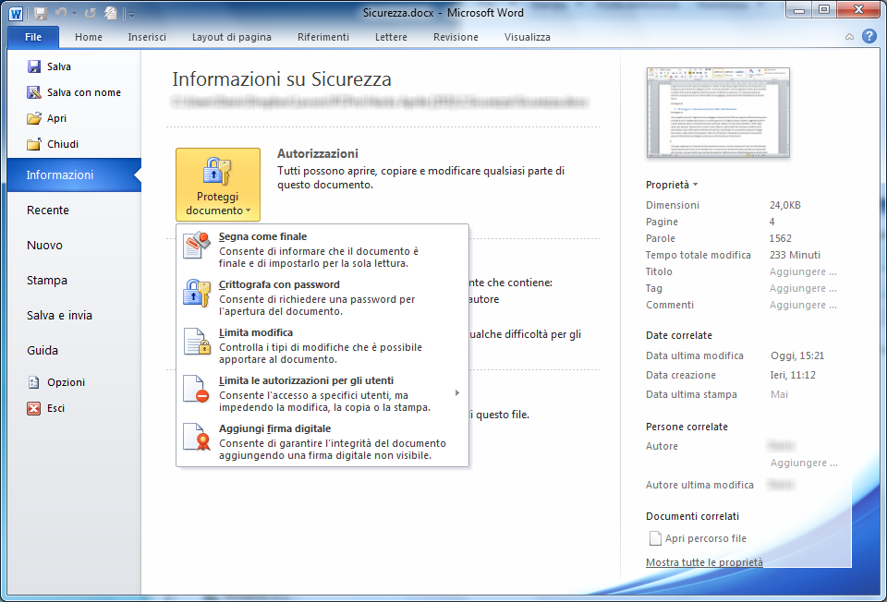Choose Salva con nome command label
Image resolution: width=887 pixels, height=602 pixels.
click(84, 92)
